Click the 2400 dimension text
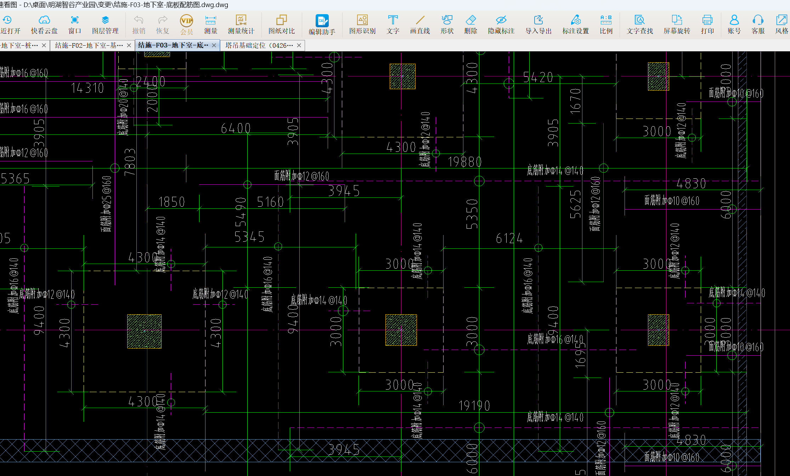Image resolution: width=790 pixels, height=476 pixels. tap(151, 82)
